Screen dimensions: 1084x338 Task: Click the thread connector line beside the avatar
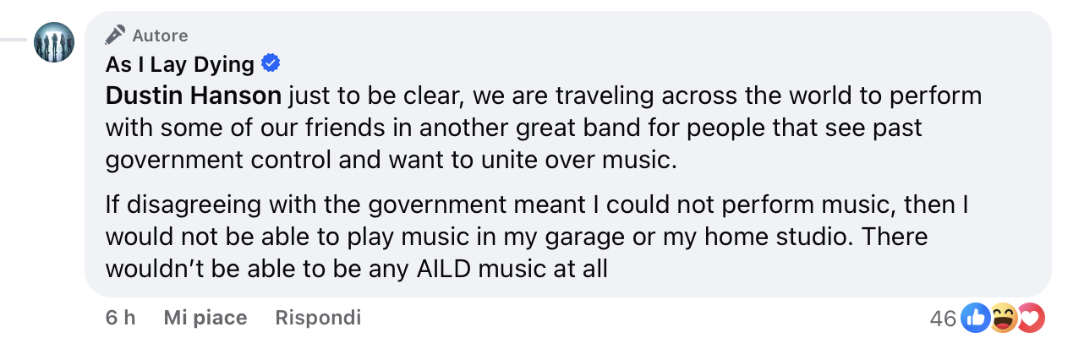pyautogui.click(x=14, y=40)
